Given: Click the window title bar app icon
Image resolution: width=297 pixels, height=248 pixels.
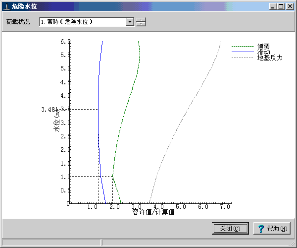Looking at the screenshot, I should 7,6.
